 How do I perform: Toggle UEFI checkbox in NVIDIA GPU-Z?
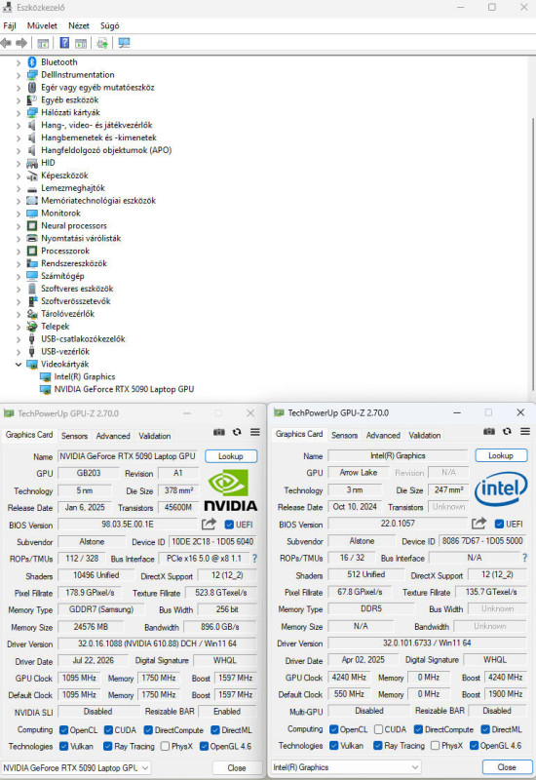tap(229, 525)
